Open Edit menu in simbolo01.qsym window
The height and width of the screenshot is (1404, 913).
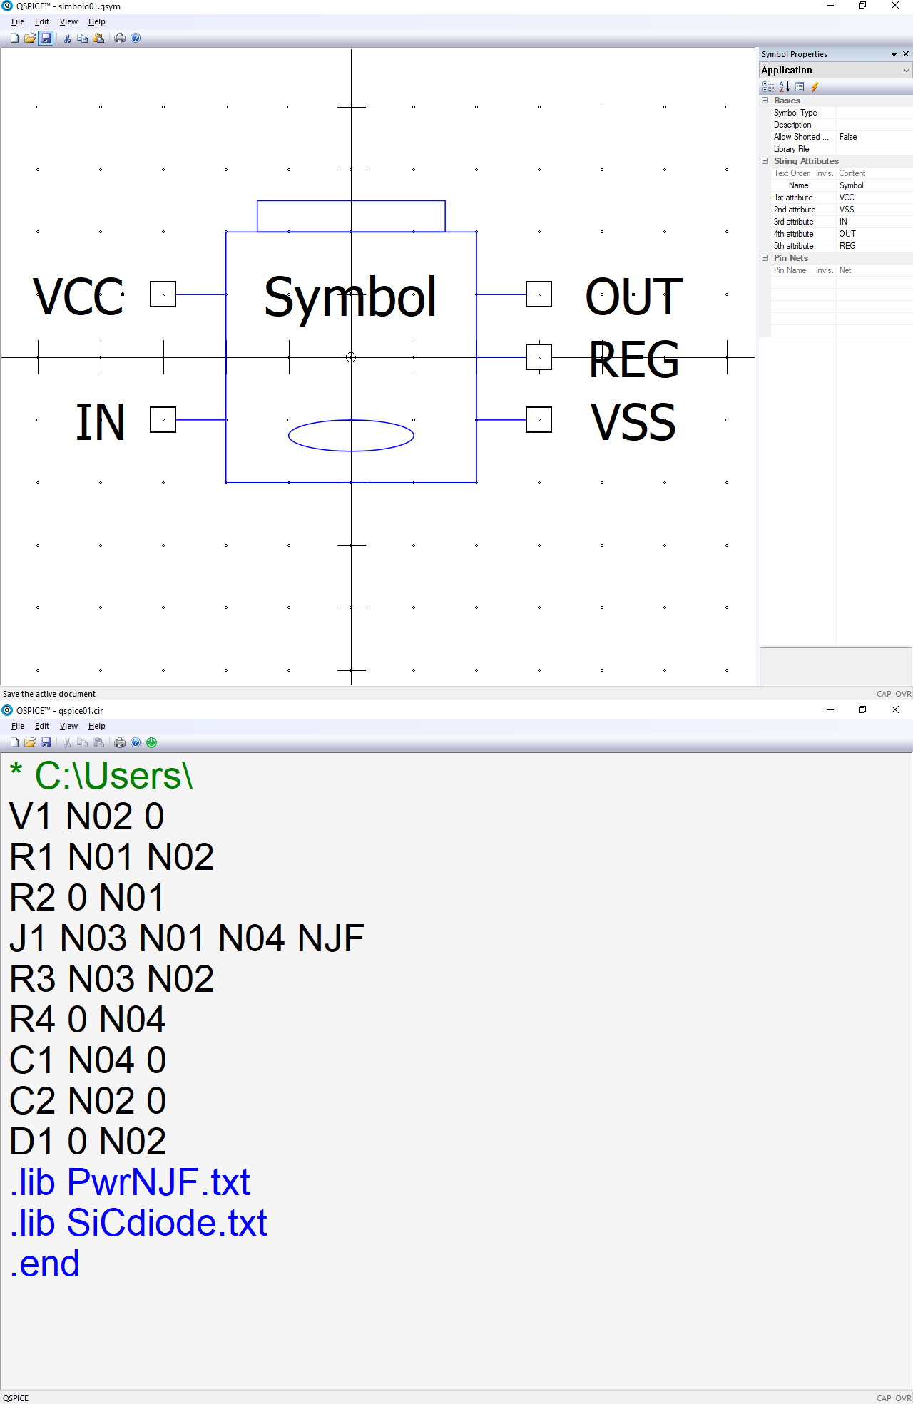tap(42, 21)
